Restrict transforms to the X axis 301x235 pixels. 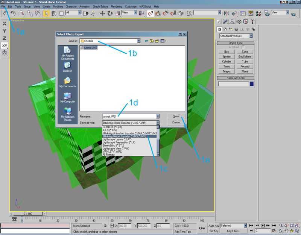click(x=5, y=24)
